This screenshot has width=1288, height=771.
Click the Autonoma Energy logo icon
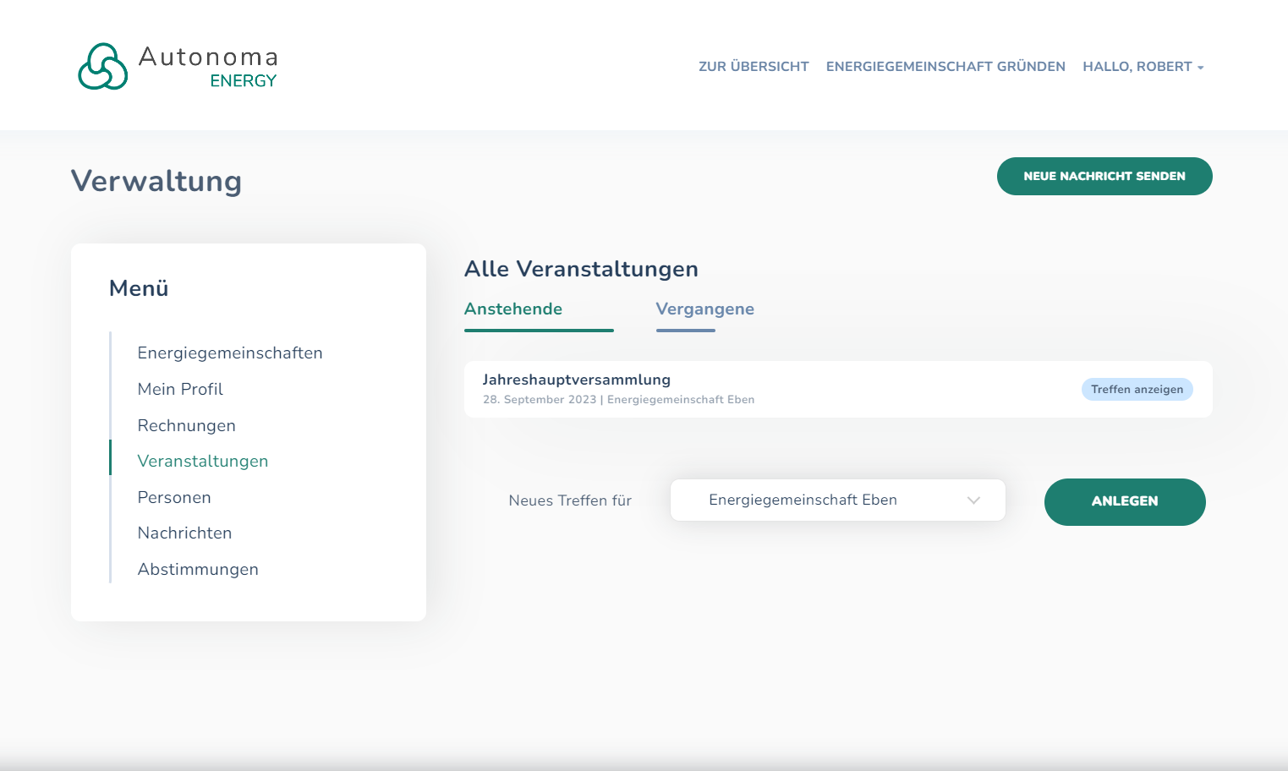[x=102, y=67]
